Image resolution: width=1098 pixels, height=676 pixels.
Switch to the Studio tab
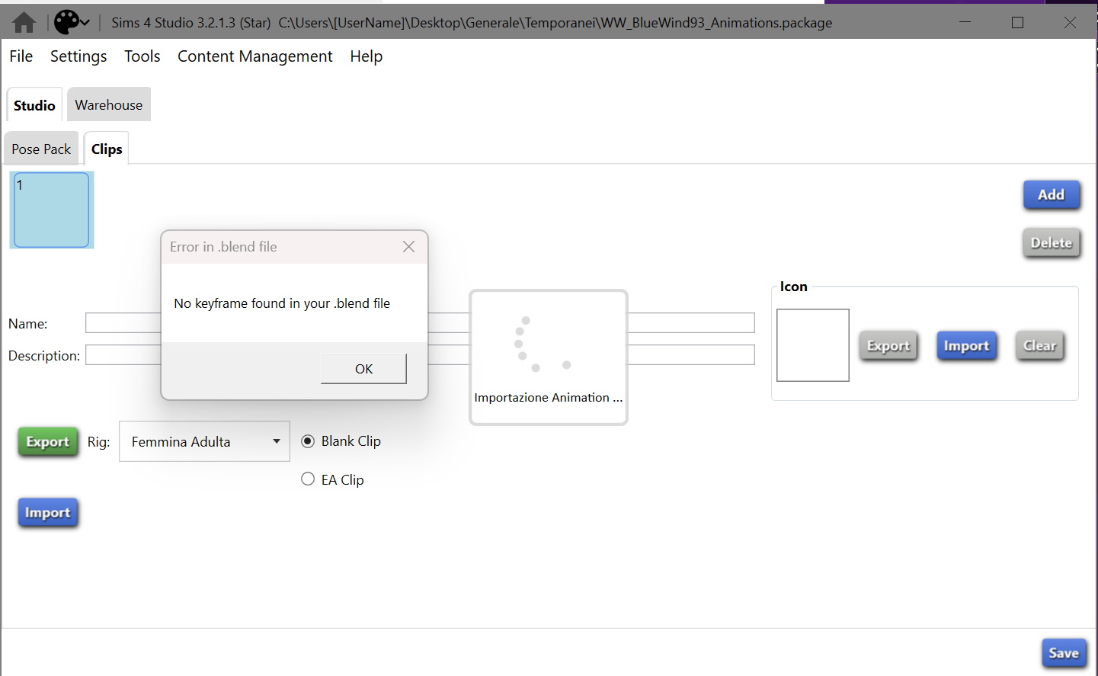click(x=34, y=105)
